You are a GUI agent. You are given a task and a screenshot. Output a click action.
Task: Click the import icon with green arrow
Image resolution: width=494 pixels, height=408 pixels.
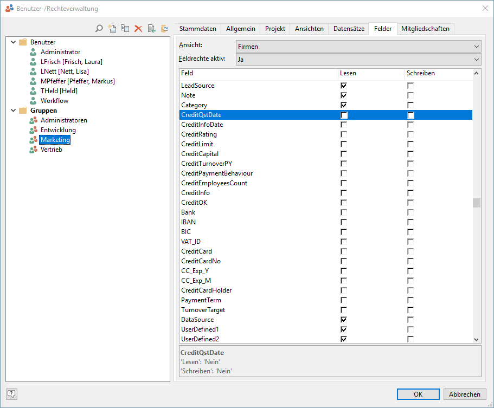coord(151,29)
